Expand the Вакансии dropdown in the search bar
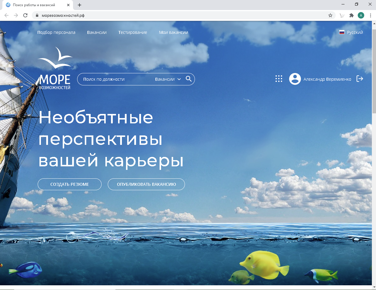 (x=167, y=79)
